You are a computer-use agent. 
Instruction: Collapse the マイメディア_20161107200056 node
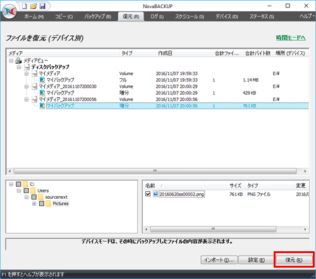point(27,99)
